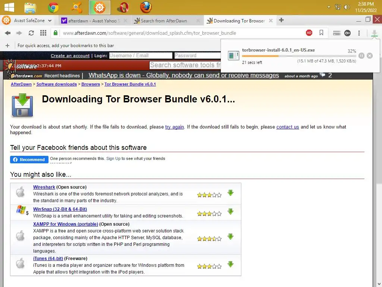The image size is (382, 287).
Task: Close the Downloading Tor Browser tab
Action: pos(271,21)
